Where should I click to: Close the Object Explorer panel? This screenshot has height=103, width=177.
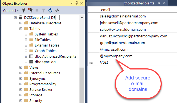click(81, 3)
